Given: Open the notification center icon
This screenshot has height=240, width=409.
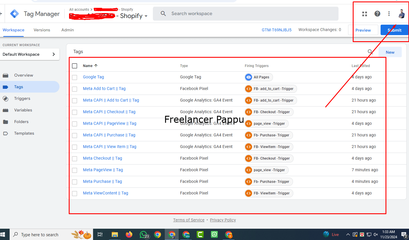Looking at the screenshot, I should click(404, 234).
